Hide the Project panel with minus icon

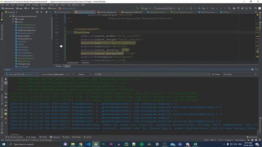50,12
